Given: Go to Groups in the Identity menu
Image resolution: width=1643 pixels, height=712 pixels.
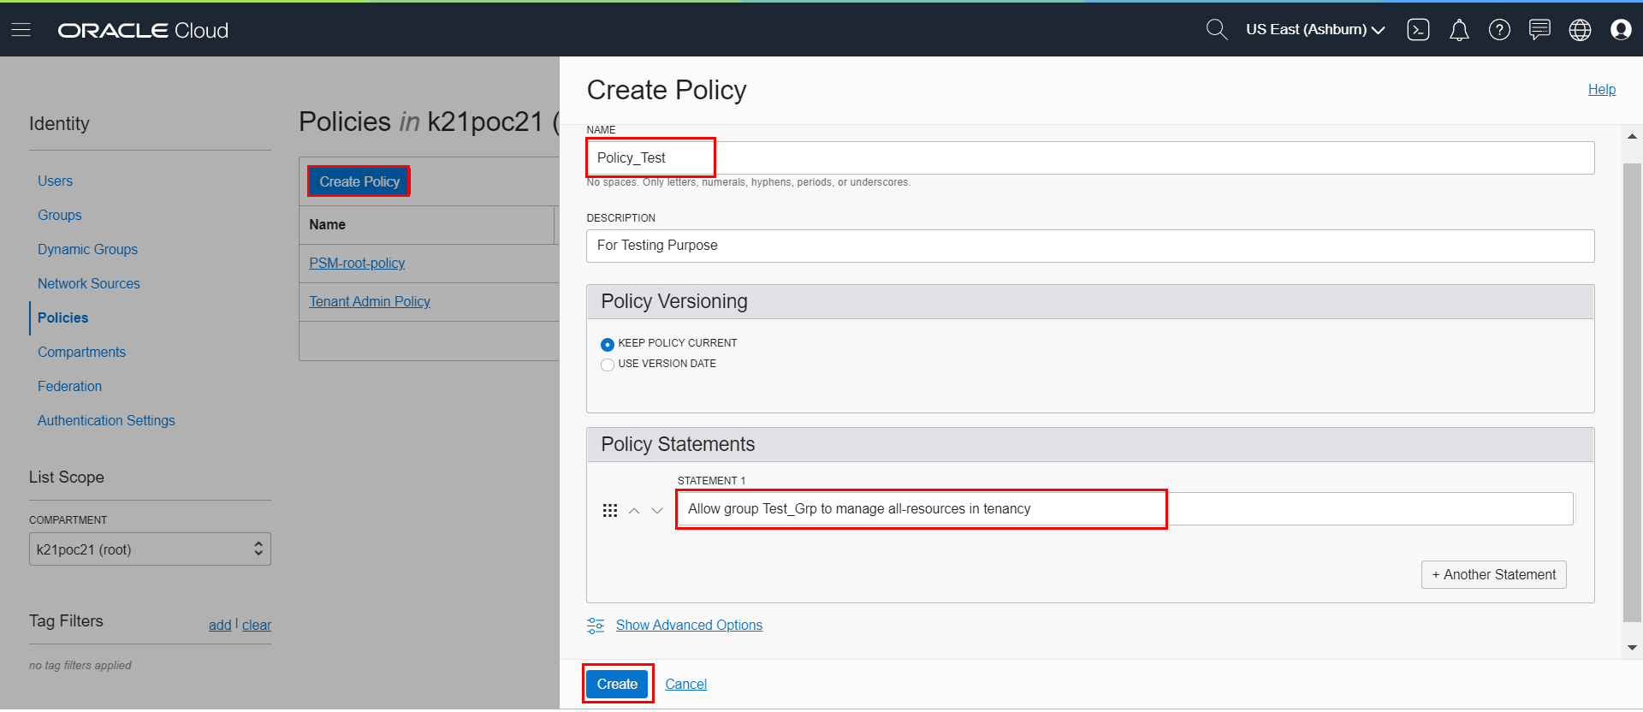Looking at the screenshot, I should [60, 215].
